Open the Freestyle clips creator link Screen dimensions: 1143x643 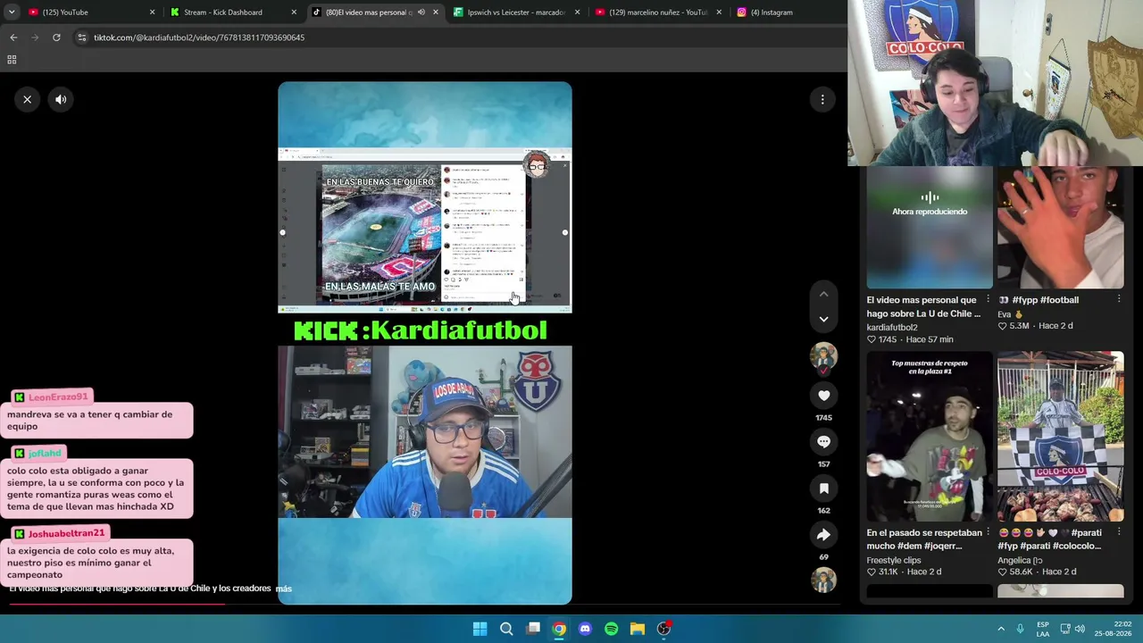coord(894,560)
